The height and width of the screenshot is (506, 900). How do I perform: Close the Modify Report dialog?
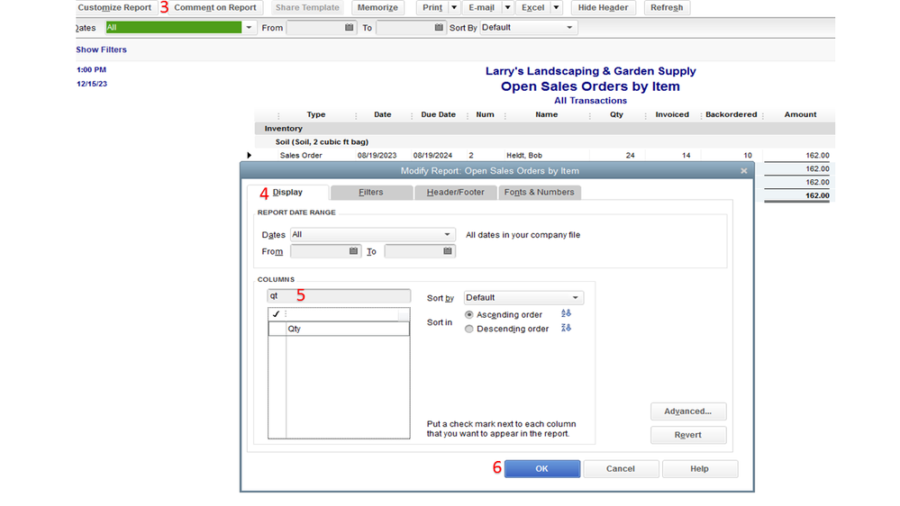coord(744,171)
